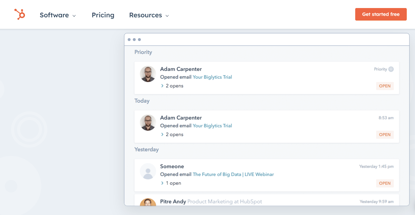Viewport: 415px width, 215px height.
Task: Open Your Biglytics Trial link in the Today card
Action: coord(212,126)
